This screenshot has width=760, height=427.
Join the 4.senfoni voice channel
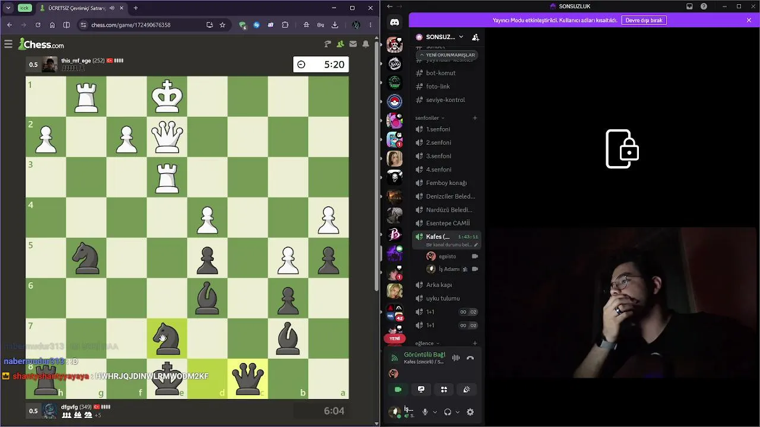point(446,170)
